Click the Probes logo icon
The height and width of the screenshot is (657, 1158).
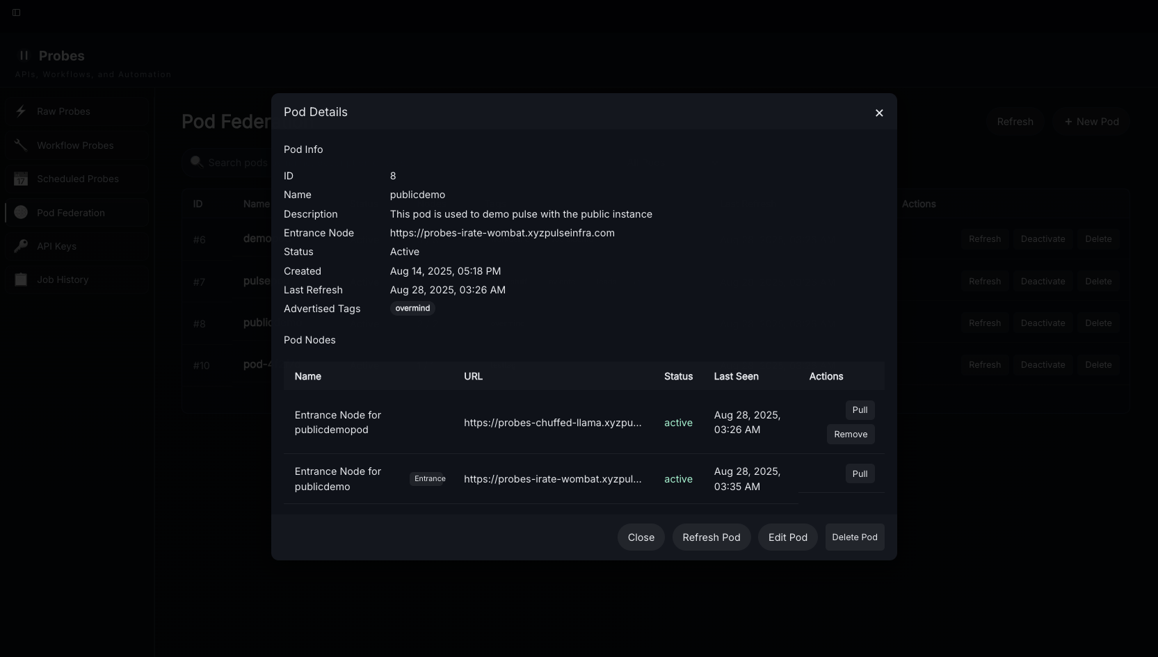coord(24,56)
